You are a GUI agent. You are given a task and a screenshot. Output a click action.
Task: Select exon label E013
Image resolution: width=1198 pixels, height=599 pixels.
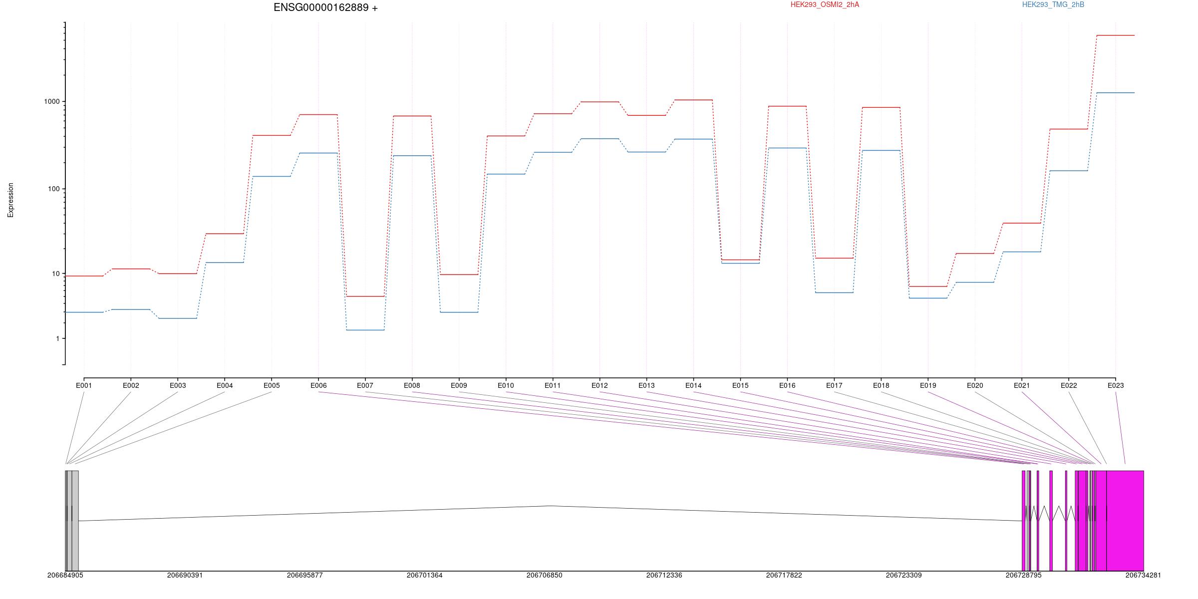(646, 385)
